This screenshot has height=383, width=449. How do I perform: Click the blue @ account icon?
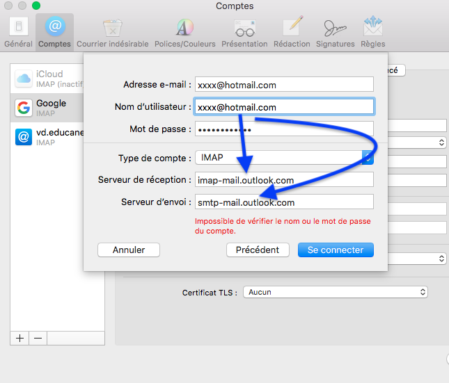[24, 137]
